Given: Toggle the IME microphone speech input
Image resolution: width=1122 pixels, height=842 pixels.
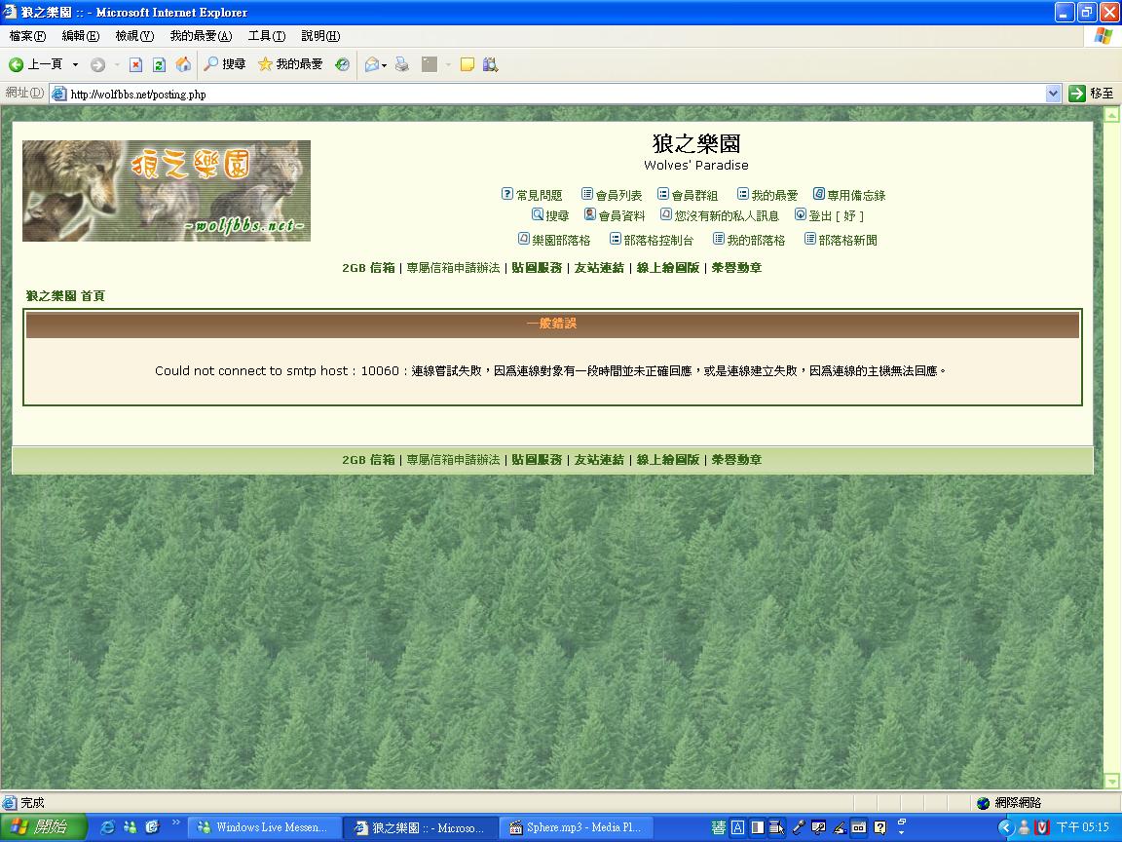Looking at the screenshot, I should [x=798, y=827].
